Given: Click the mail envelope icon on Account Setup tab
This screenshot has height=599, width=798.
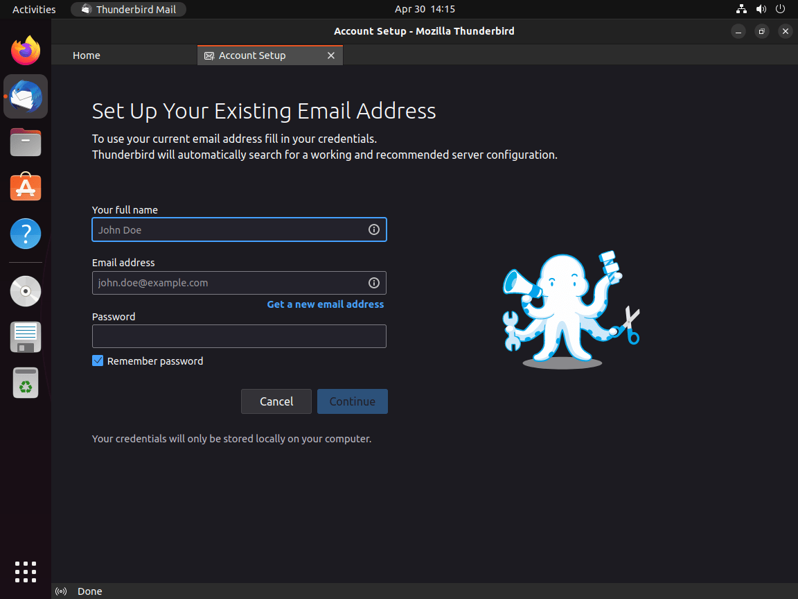Looking at the screenshot, I should tap(209, 55).
